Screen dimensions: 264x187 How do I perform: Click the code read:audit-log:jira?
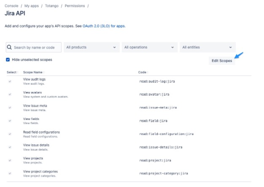click(x=157, y=81)
